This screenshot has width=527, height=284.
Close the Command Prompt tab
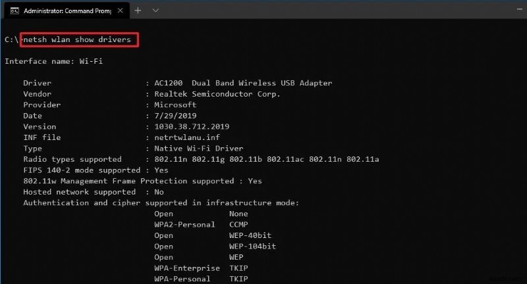[120, 11]
